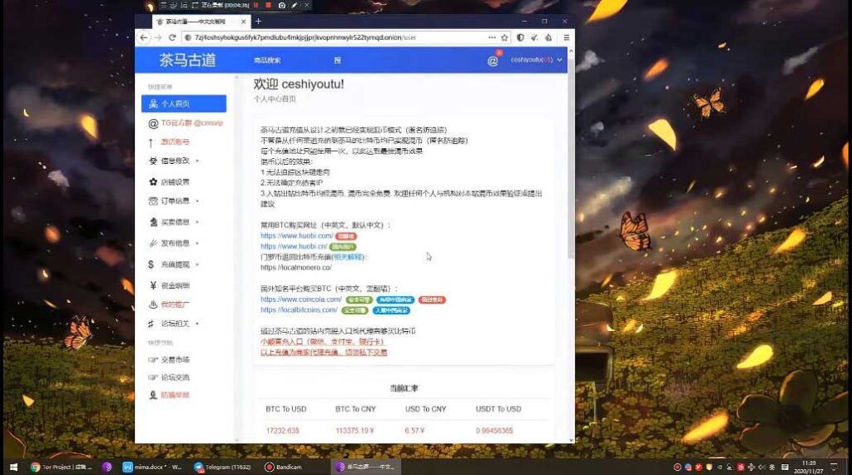Switch to mima.docx taskbar window
852x475 pixels.
153,467
